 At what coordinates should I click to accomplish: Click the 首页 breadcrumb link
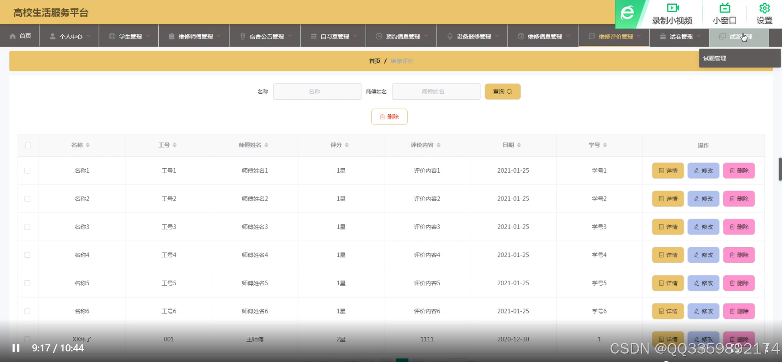click(x=374, y=61)
